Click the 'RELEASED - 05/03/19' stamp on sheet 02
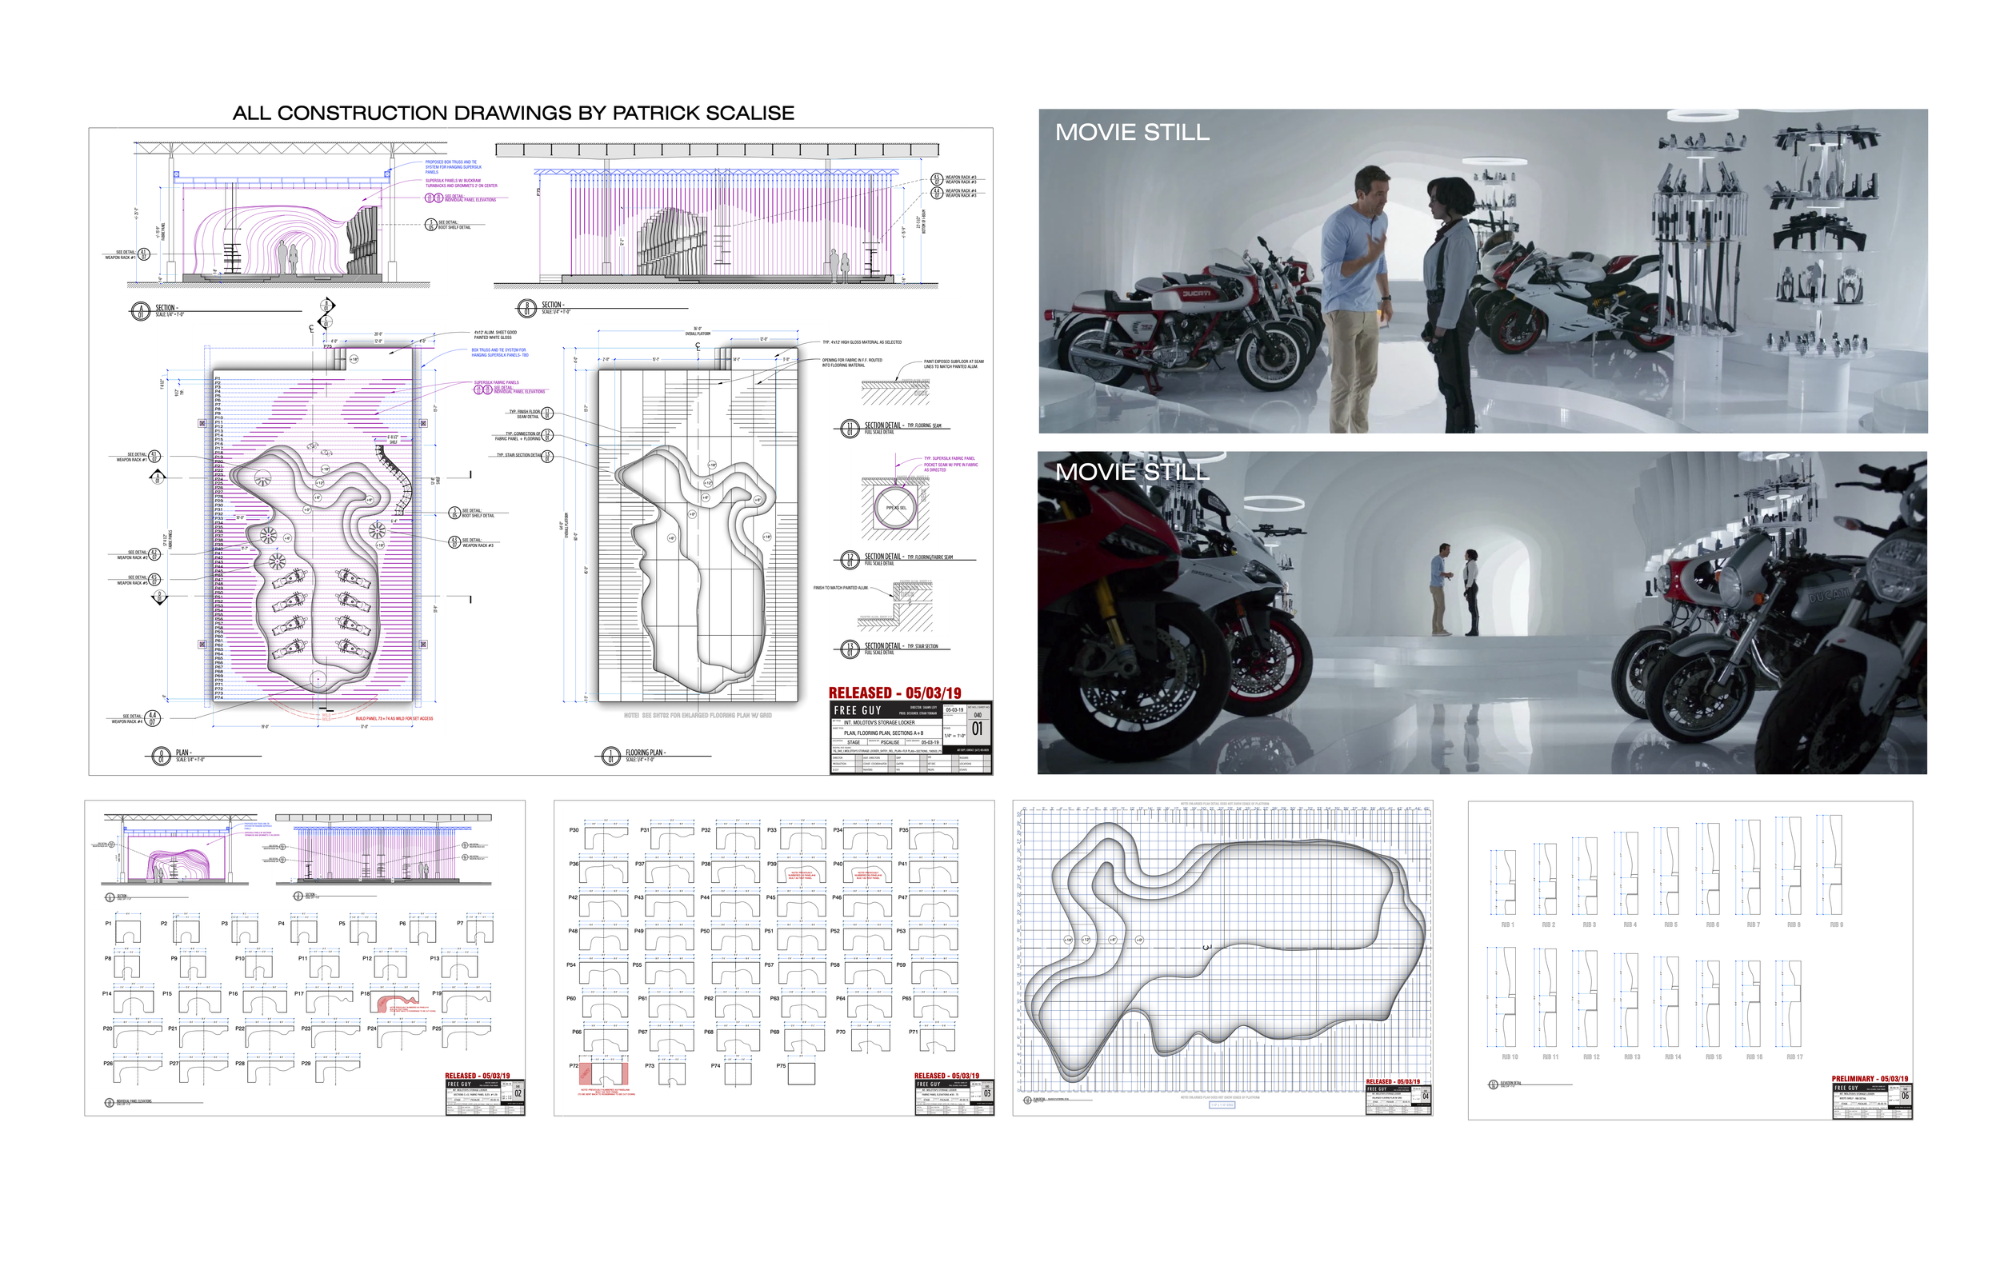This screenshot has height=1270, width=2000. point(478,1076)
